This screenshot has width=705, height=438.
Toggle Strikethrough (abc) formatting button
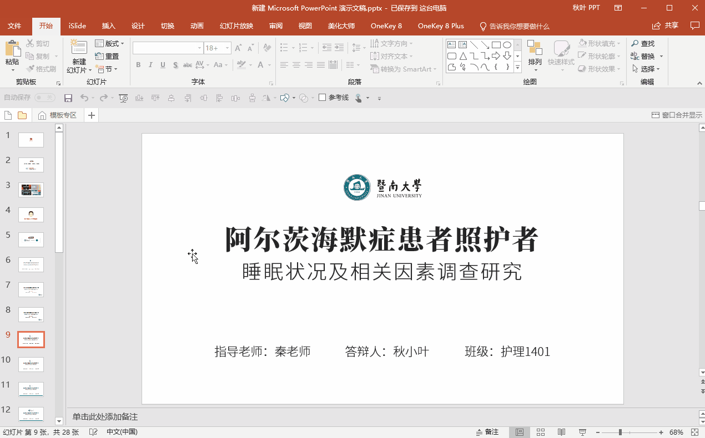point(188,65)
